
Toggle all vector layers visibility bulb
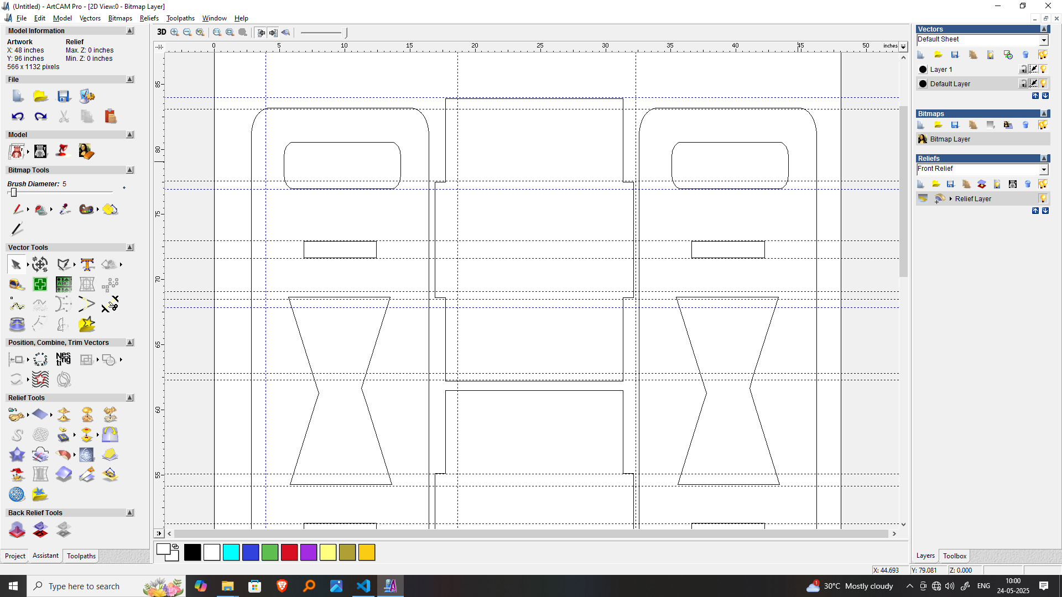coord(1043,55)
